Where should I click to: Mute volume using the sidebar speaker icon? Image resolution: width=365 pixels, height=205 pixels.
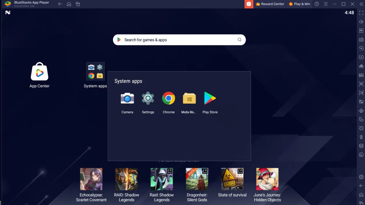point(361,21)
